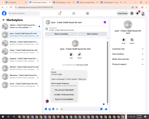The image size is (149, 119).
Task: Switch to the (2) Facebook tab
Action: tap(16, 2)
